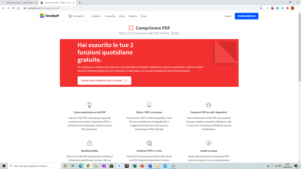
Task: Open the network settings tray icon
Action: (276, 166)
